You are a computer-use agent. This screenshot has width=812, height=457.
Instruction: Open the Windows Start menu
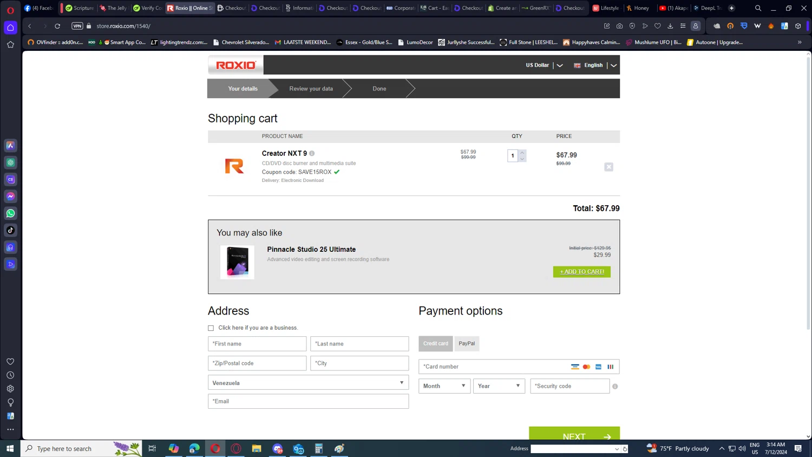(x=10, y=448)
